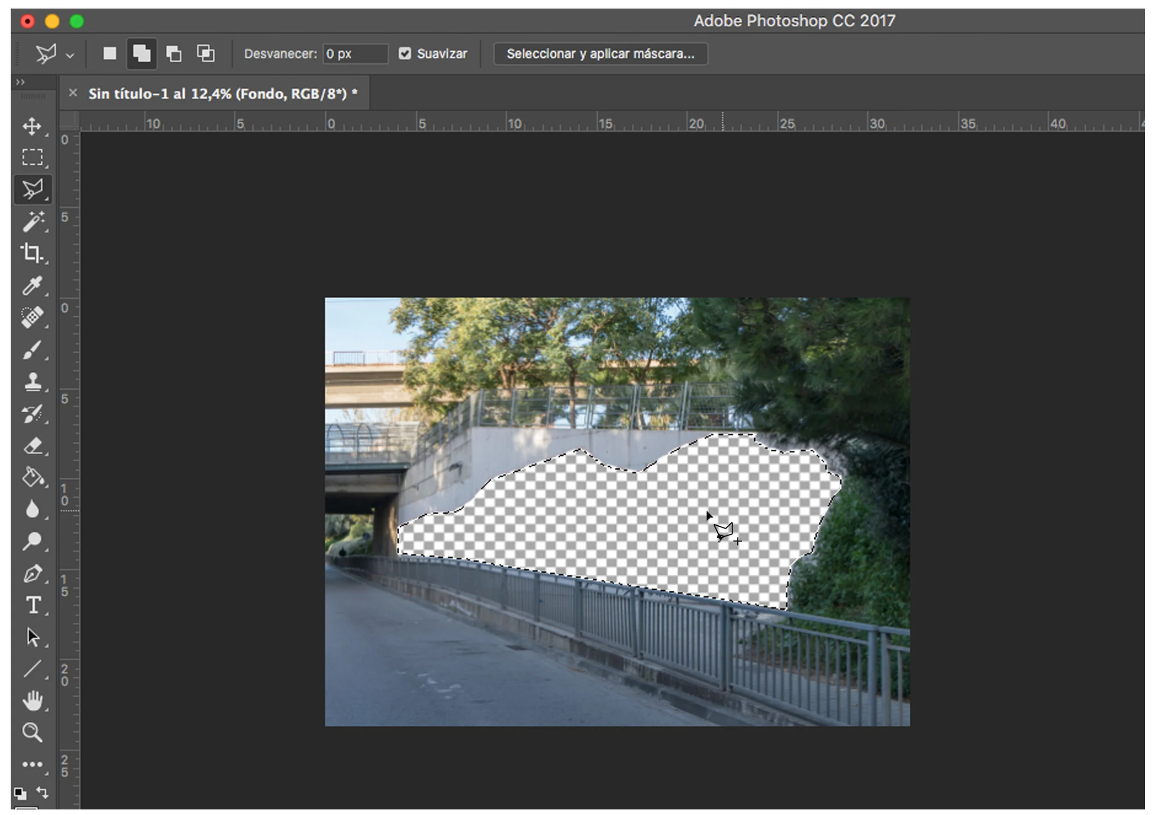Select the Line tool

pos(32,669)
